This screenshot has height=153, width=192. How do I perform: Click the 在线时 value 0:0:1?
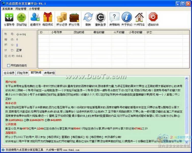pyautogui.click(x=19, y=56)
